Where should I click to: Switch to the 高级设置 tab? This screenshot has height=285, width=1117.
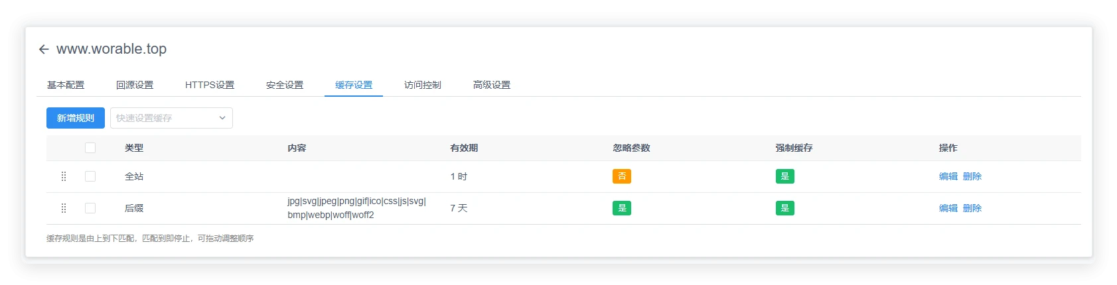coord(492,85)
